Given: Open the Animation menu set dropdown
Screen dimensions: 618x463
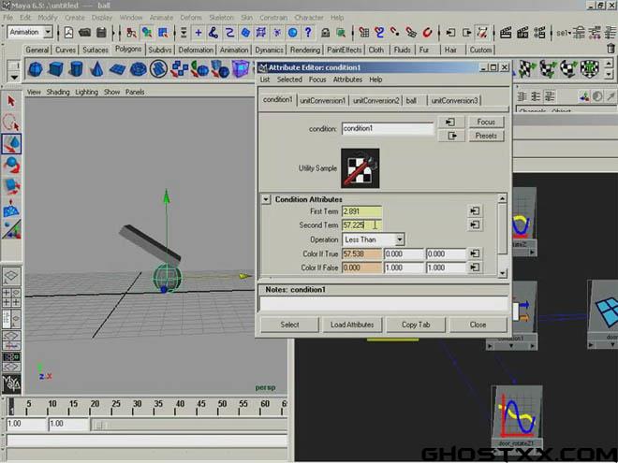Looking at the screenshot, I should [48, 32].
